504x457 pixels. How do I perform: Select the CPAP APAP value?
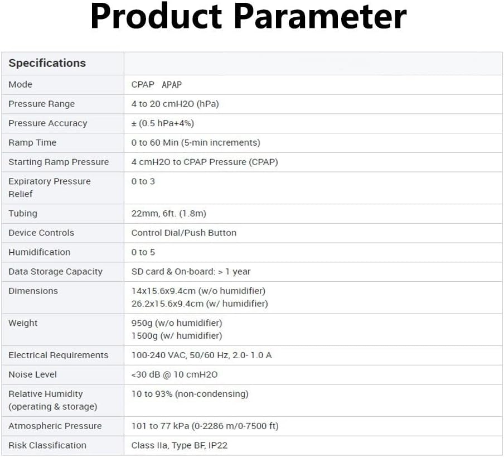pyautogui.click(x=157, y=85)
